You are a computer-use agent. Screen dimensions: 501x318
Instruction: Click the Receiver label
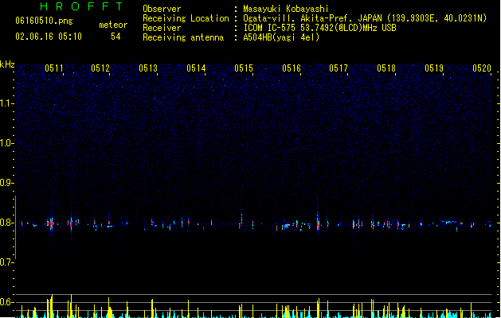162,28
